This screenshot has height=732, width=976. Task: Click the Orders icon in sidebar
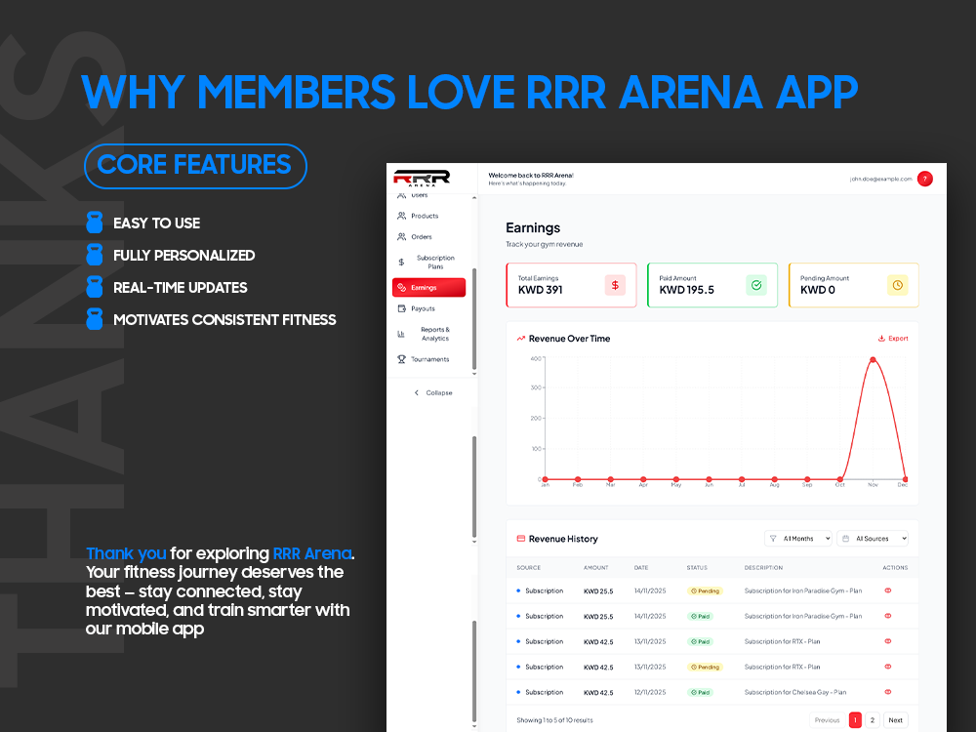click(401, 237)
